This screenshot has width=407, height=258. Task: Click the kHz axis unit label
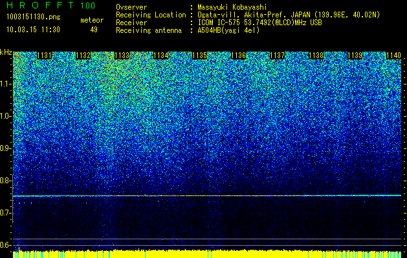tap(6, 52)
